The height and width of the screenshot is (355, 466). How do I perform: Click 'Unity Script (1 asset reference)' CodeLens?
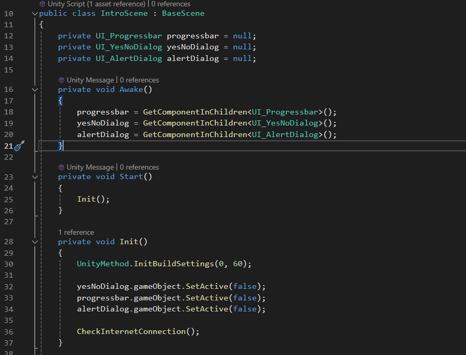click(x=97, y=4)
